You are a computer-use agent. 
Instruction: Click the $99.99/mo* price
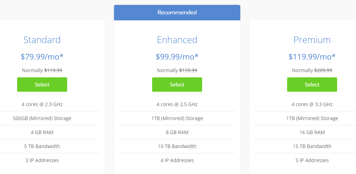tap(177, 56)
